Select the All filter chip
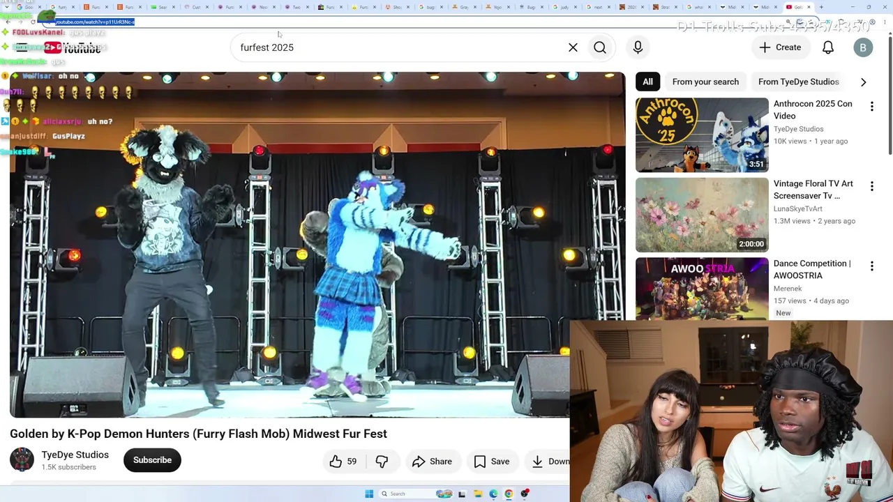 pos(647,82)
